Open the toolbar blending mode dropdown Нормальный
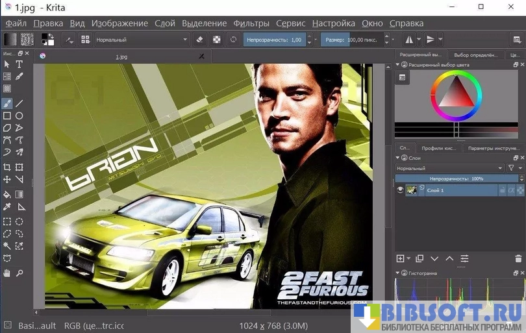526x333 pixels. [142, 40]
